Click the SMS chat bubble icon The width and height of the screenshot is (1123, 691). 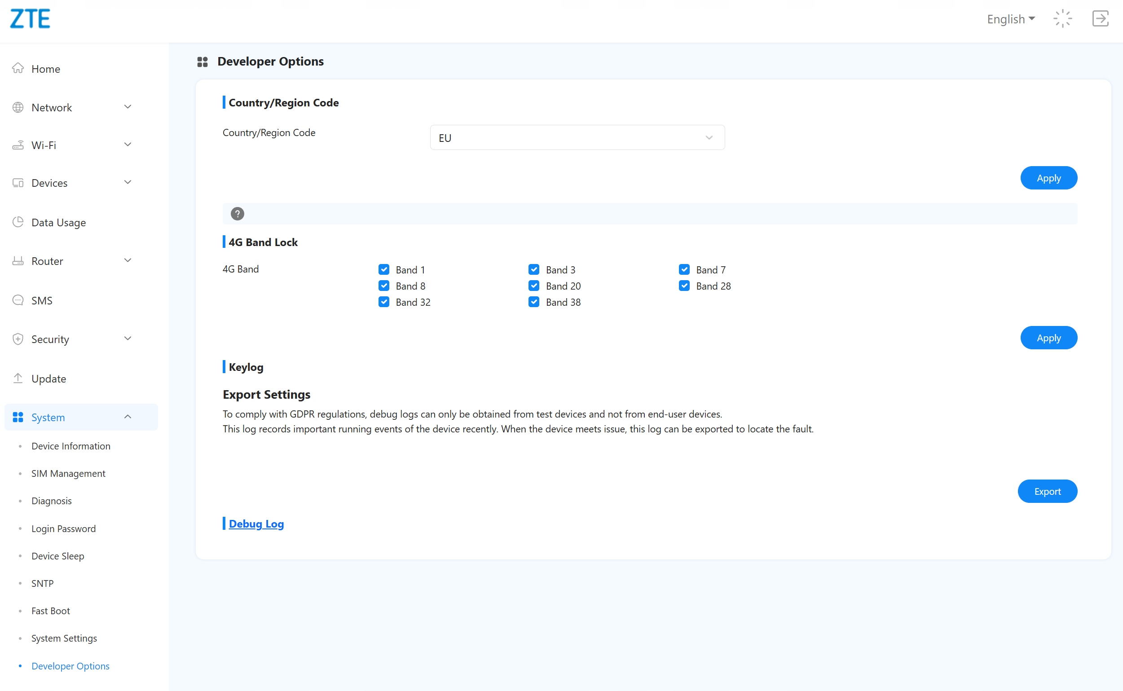(x=18, y=300)
